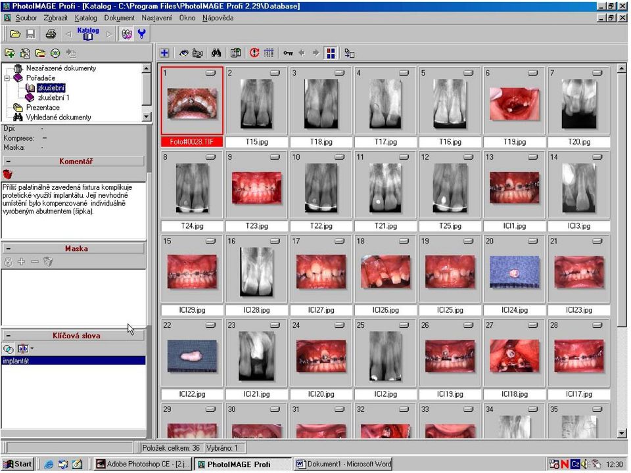
Task: Open the Katalog book button
Action: [87, 34]
